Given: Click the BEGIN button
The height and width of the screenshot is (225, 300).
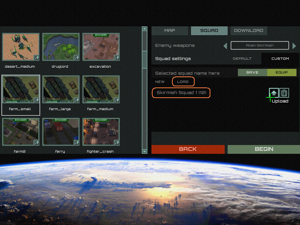Looking at the screenshot, I should click(264, 149).
